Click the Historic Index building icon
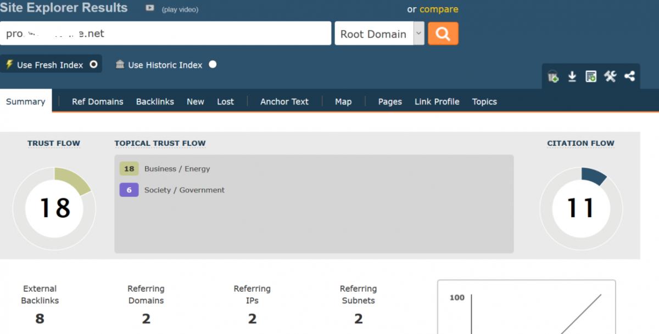This screenshot has width=659, height=334. coord(120,64)
